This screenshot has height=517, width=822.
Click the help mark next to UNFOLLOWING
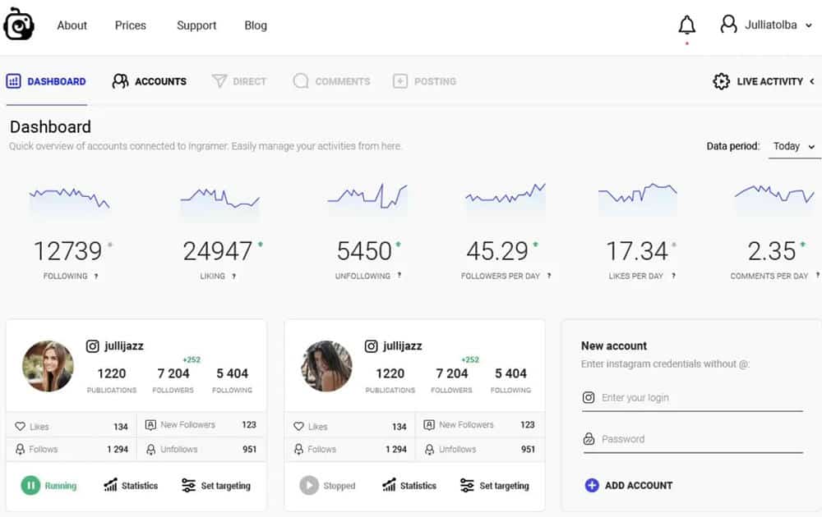pos(399,275)
